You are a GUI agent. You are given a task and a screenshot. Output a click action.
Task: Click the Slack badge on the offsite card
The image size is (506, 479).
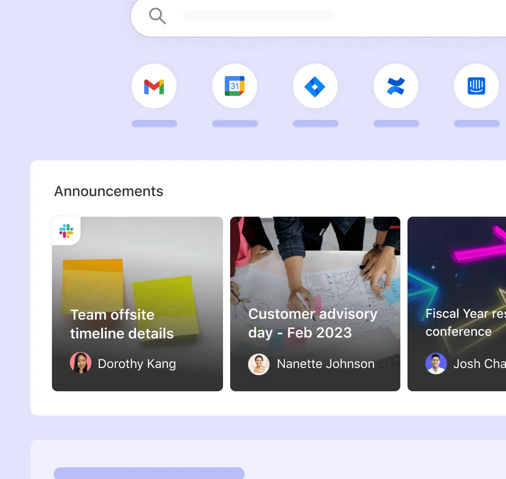tap(66, 231)
